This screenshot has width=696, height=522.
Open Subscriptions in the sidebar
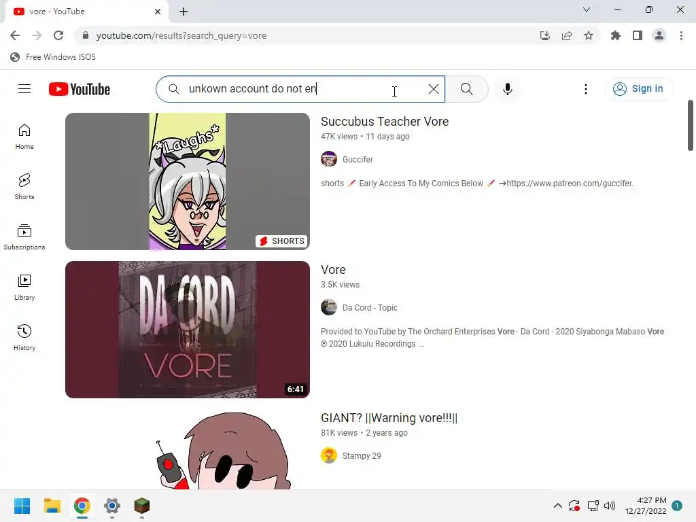(x=24, y=237)
